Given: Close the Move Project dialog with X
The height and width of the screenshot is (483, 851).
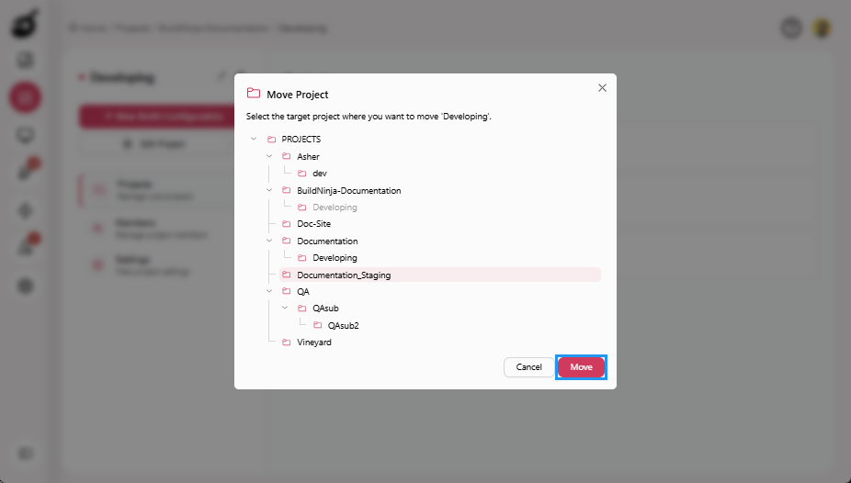Looking at the screenshot, I should click(x=602, y=88).
